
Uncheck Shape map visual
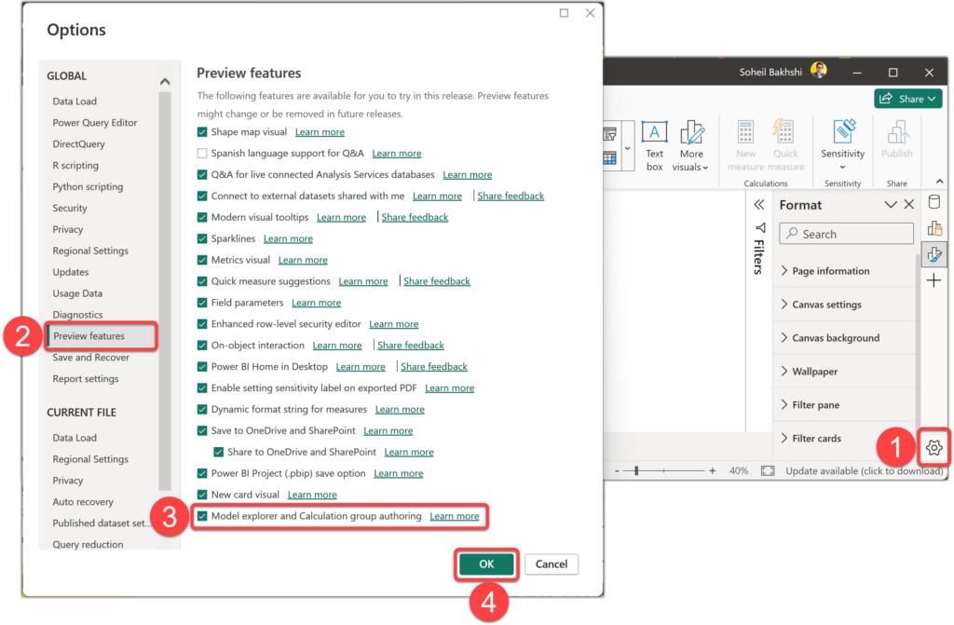(202, 132)
